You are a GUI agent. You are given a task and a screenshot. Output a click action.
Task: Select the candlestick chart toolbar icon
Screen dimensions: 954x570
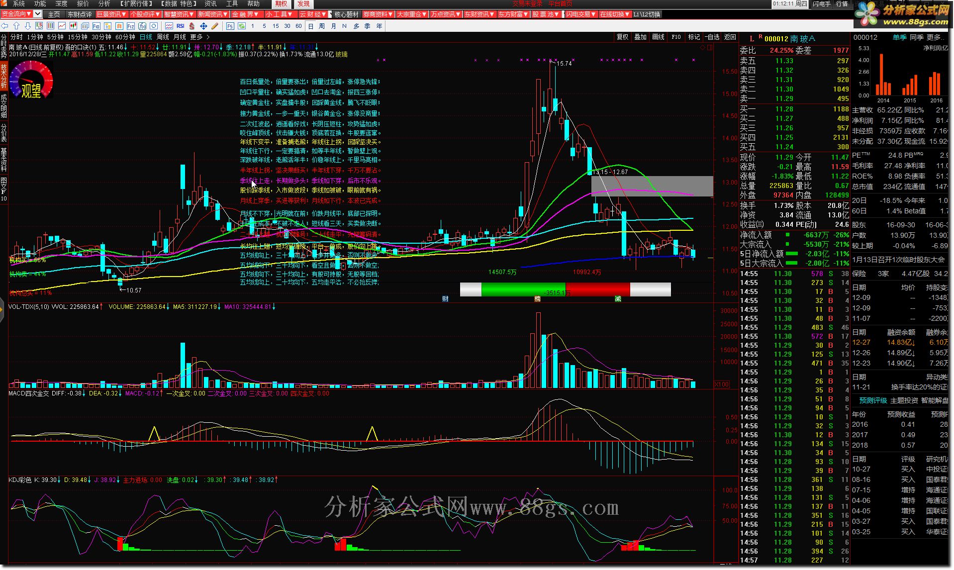pyautogui.click(x=73, y=26)
